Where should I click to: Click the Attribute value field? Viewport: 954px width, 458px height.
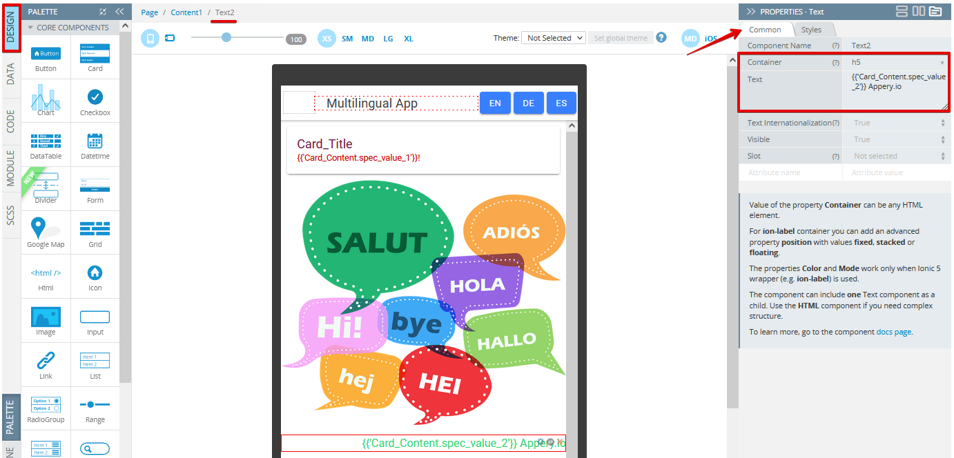[897, 172]
